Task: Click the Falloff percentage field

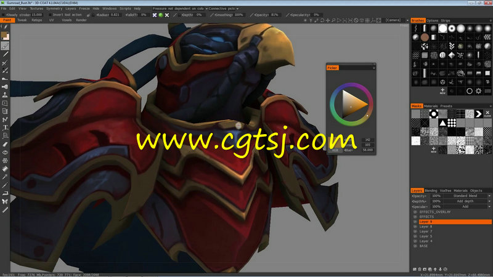Action: (144, 15)
